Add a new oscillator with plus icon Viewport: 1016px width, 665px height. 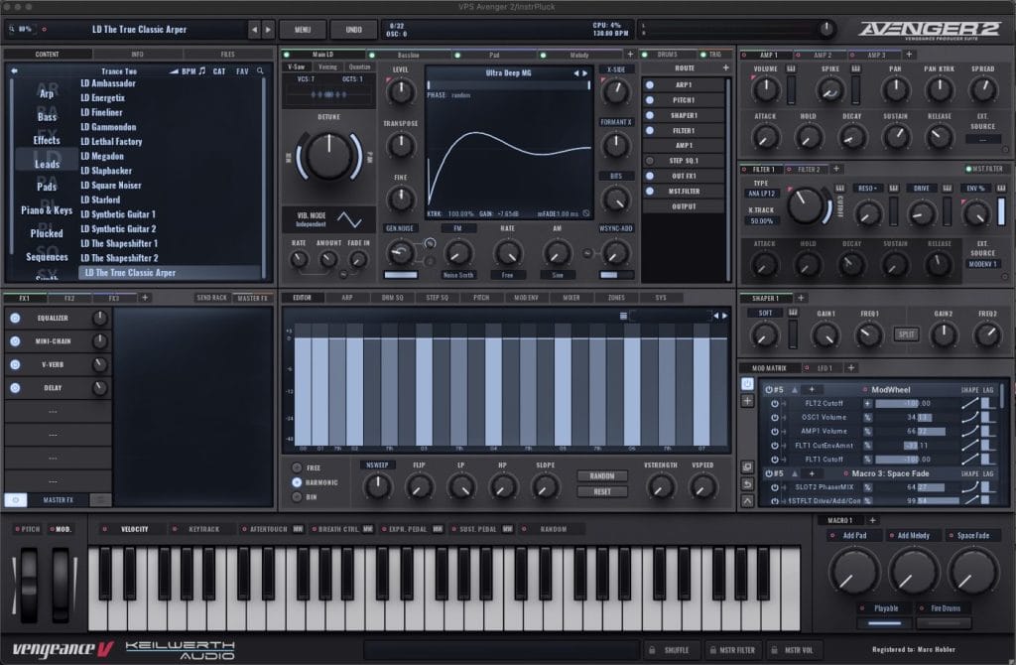click(629, 54)
